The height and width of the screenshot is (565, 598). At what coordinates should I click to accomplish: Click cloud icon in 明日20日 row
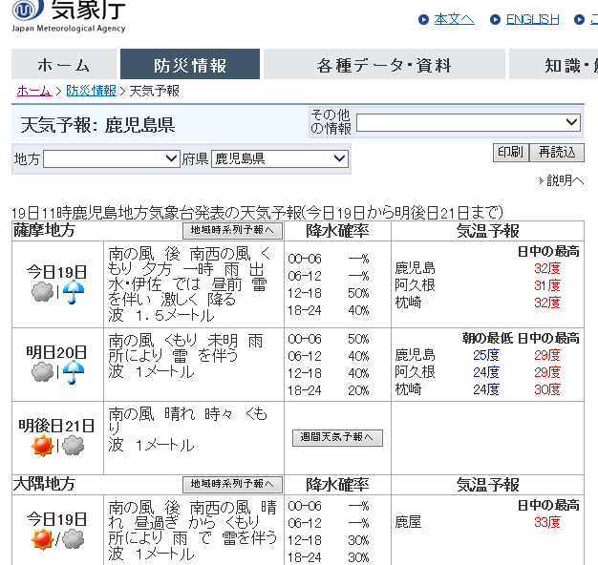(x=43, y=372)
